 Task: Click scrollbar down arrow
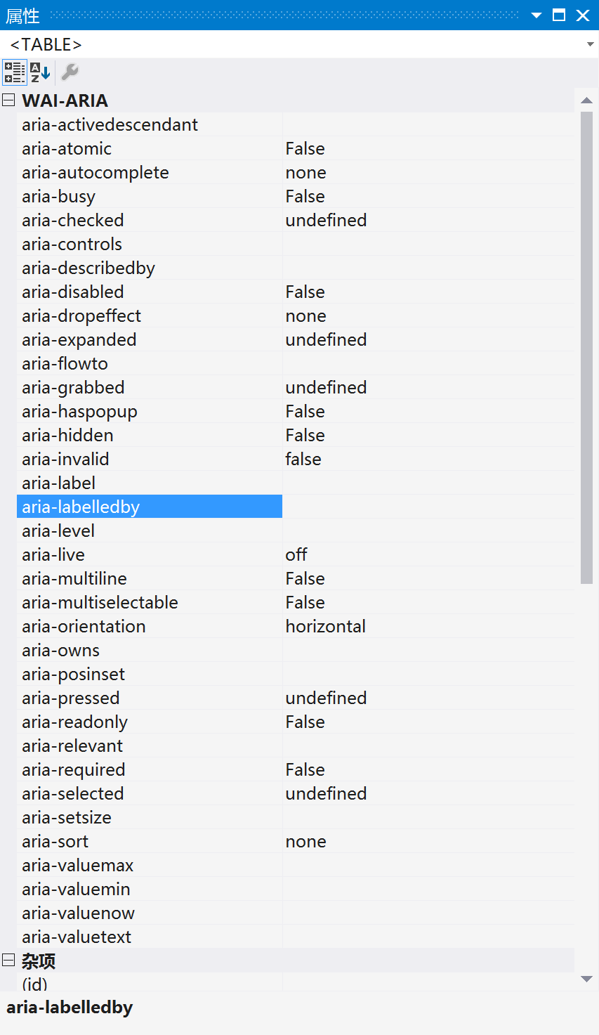[x=587, y=979]
